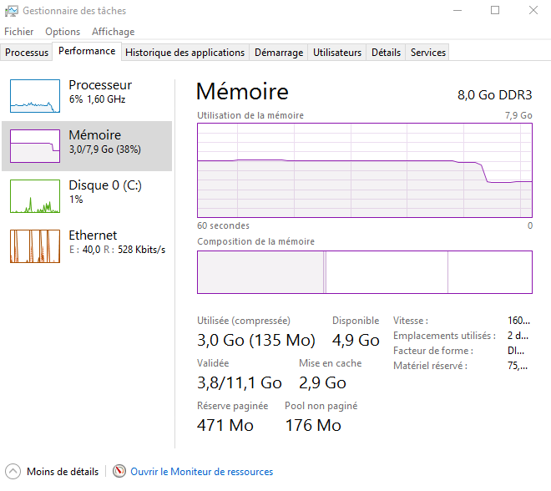Select the Processeur mini graph thumbnail
The height and width of the screenshot is (491, 551).
pos(35,96)
